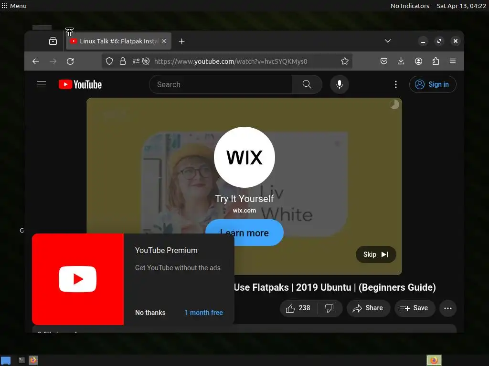Accept the 1 month free offer

coord(203,313)
